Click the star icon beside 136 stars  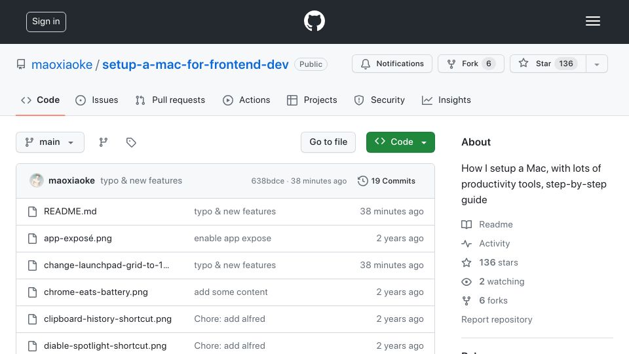tap(467, 262)
